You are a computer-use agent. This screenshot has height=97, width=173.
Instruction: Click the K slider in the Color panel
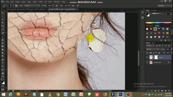click(x=158, y=14)
